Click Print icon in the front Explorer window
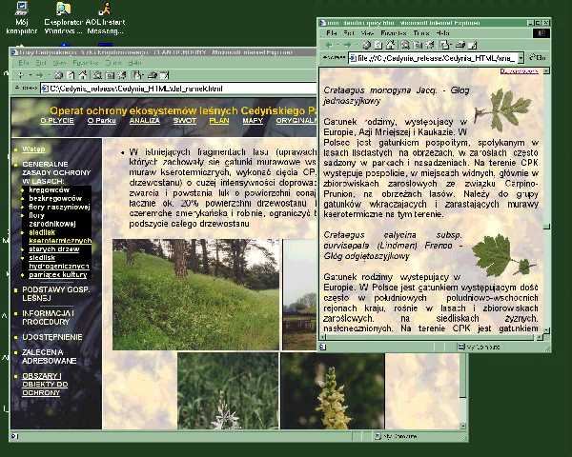Viewport: 572px width, 457px height. (460, 45)
